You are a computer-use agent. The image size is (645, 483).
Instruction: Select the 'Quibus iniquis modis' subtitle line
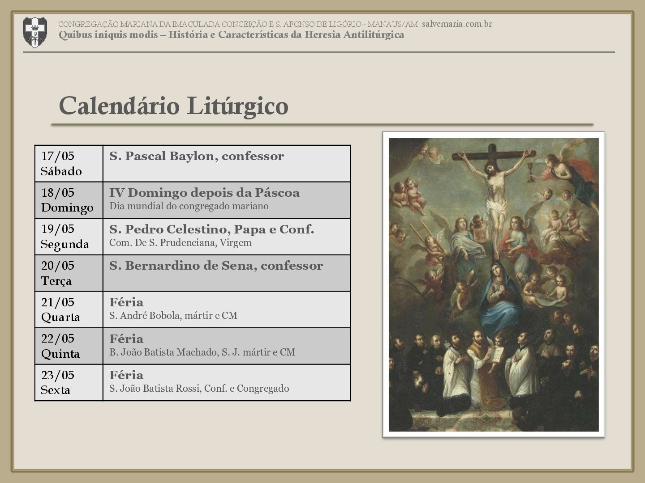pos(231,35)
